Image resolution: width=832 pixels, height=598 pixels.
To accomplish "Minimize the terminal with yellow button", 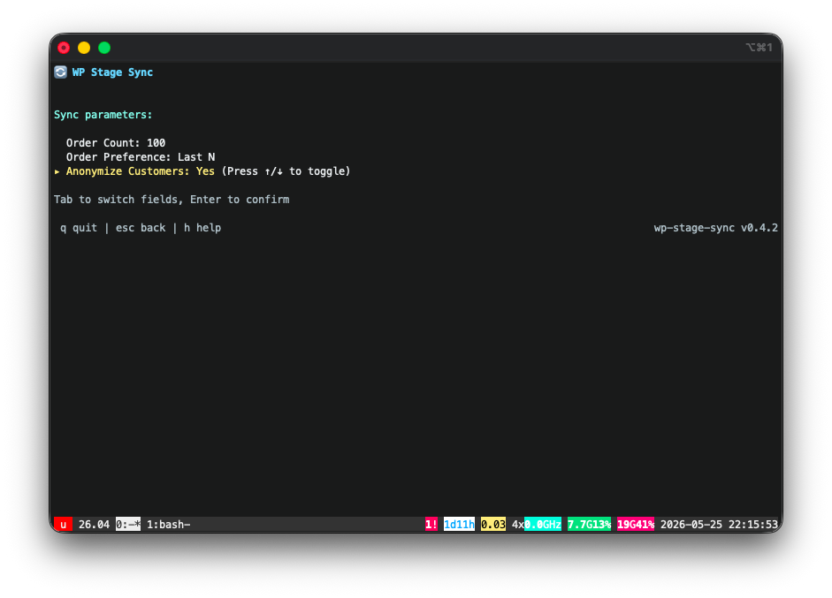I will (84, 48).
